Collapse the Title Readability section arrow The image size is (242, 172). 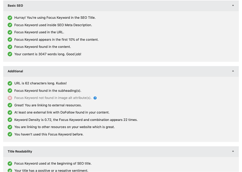tap(233, 151)
